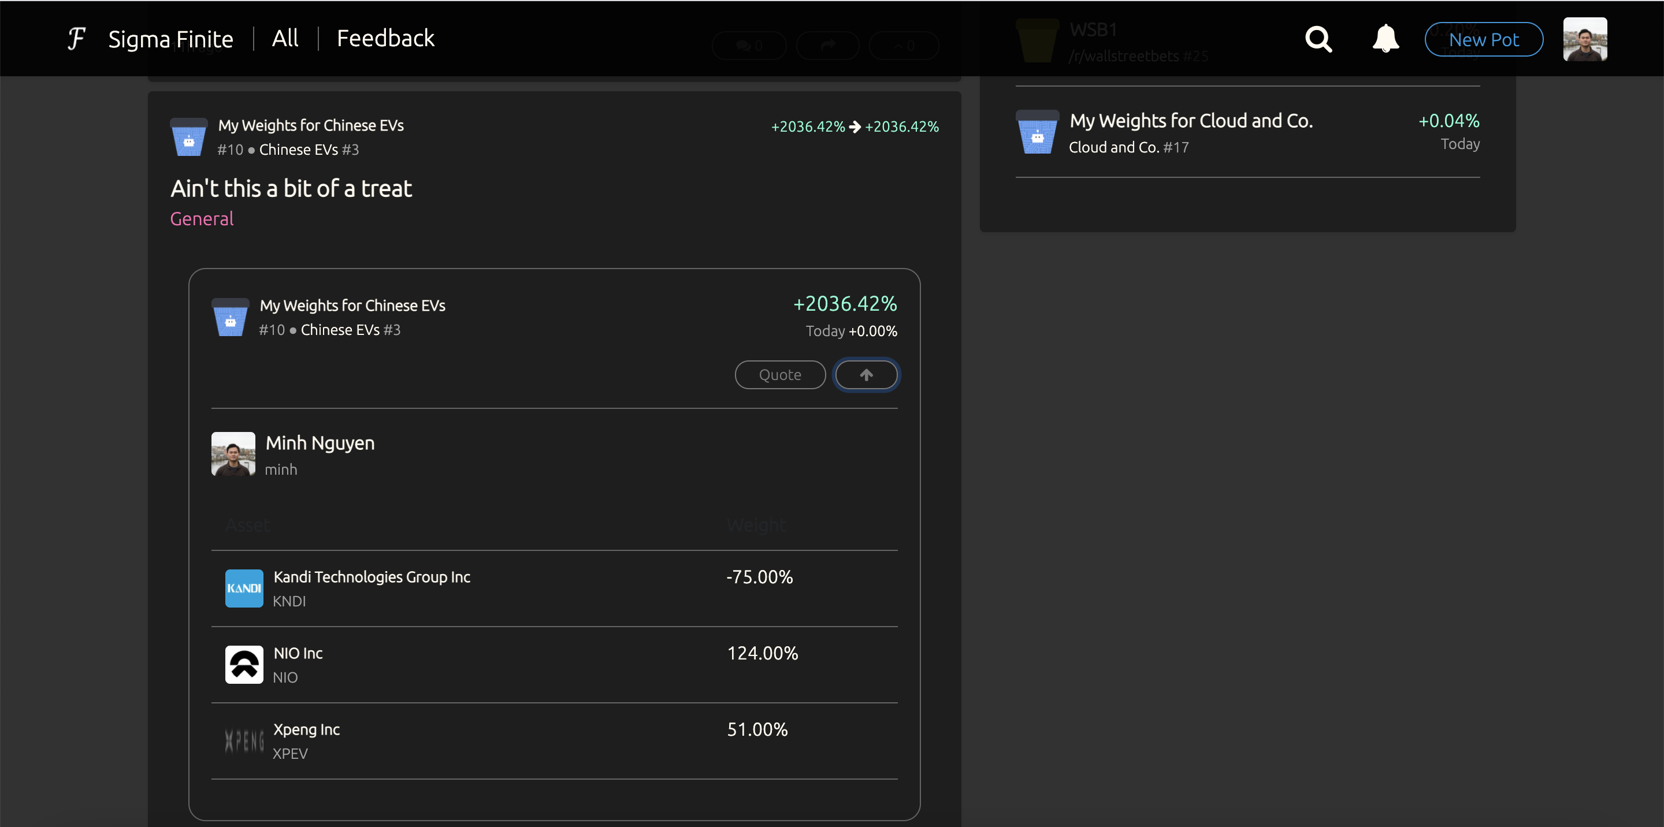Open the General category link

[202, 219]
